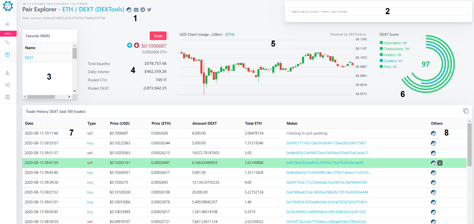
Task: Click Favorite PAIRS scroll right arrow
Action: [x=70, y=97]
